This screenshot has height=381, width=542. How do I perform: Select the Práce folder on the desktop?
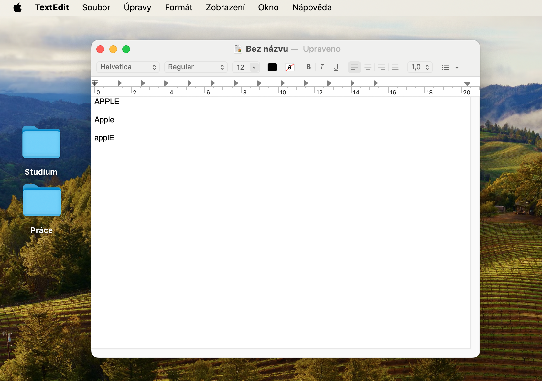tap(42, 209)
